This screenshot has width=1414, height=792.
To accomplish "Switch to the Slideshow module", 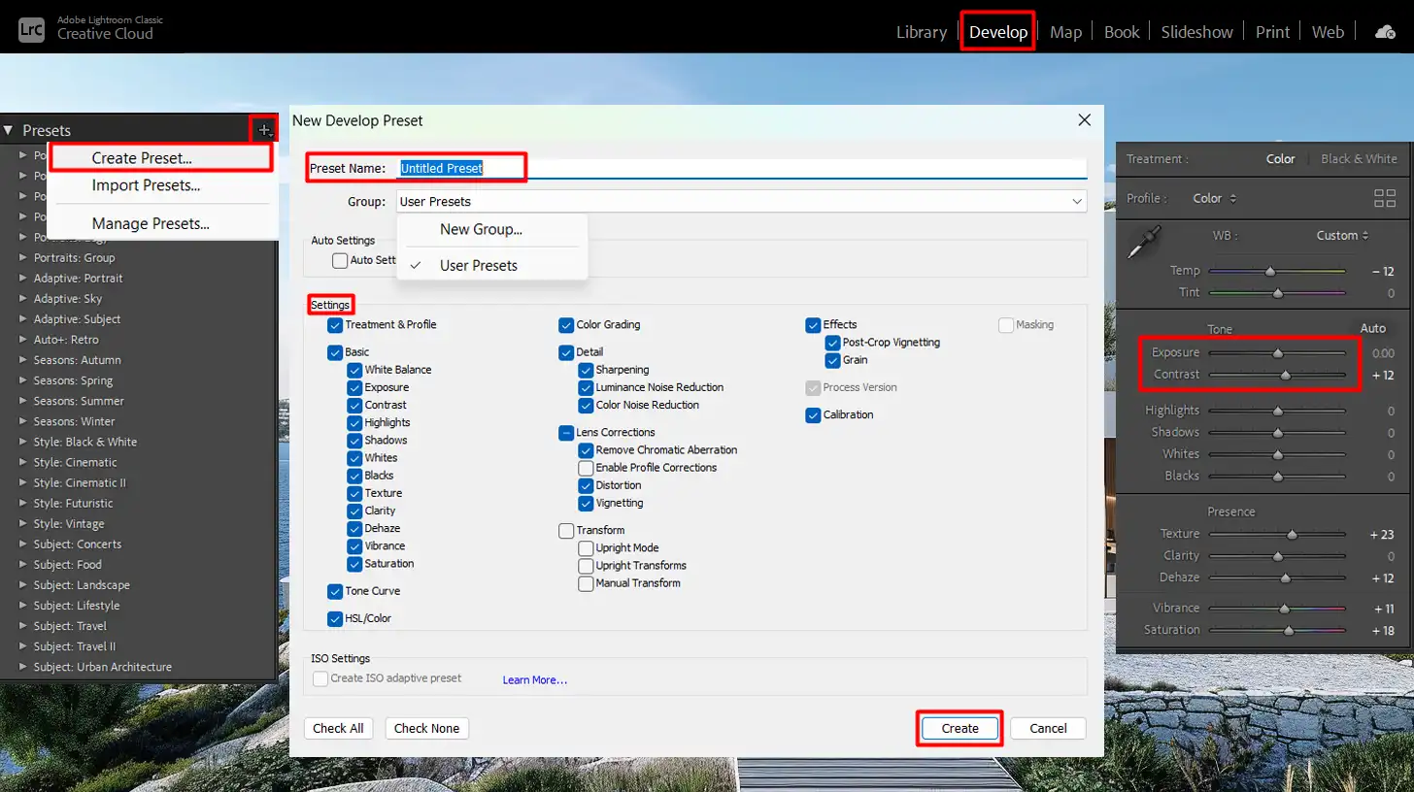I will click(x=1196, y=32).
